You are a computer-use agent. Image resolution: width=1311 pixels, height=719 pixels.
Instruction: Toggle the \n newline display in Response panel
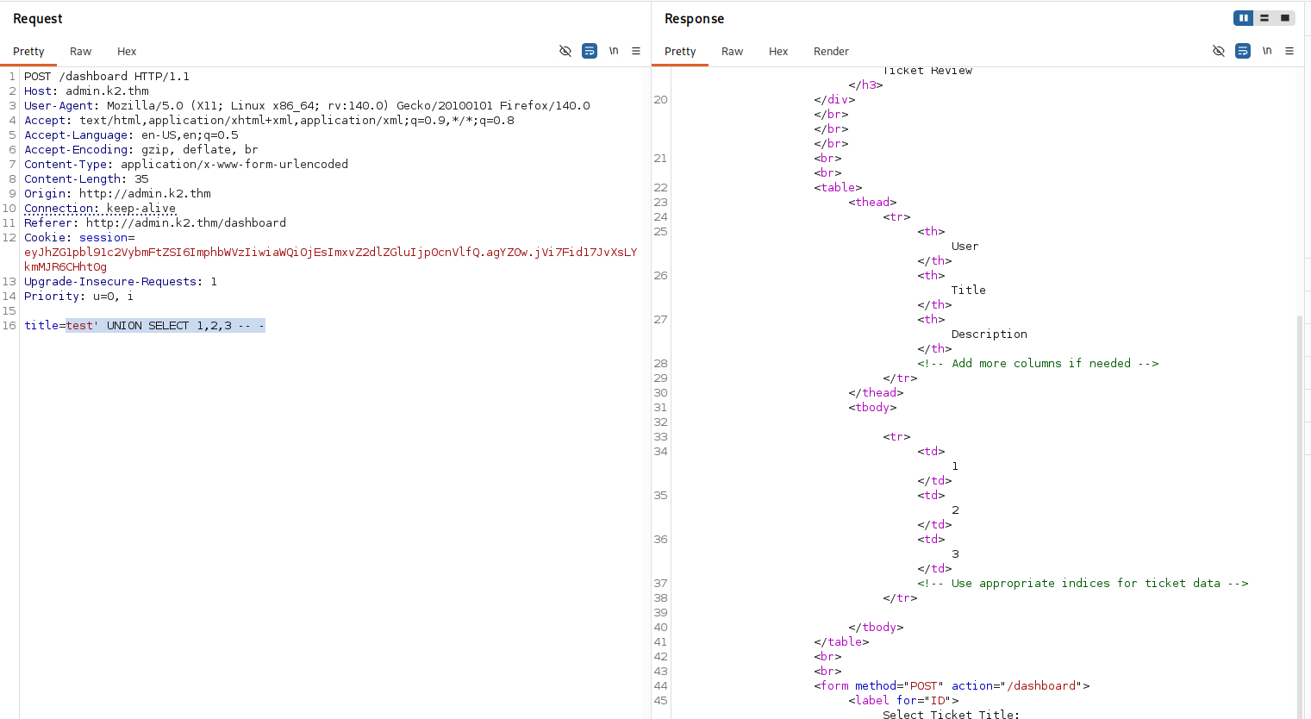coord(1267,51)
